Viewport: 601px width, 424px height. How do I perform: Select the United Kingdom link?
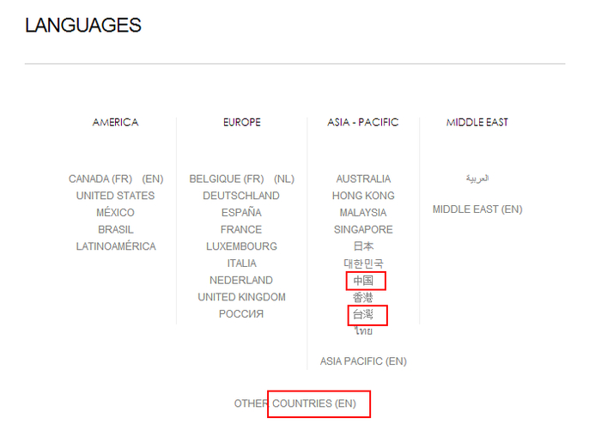click(240, 297)
